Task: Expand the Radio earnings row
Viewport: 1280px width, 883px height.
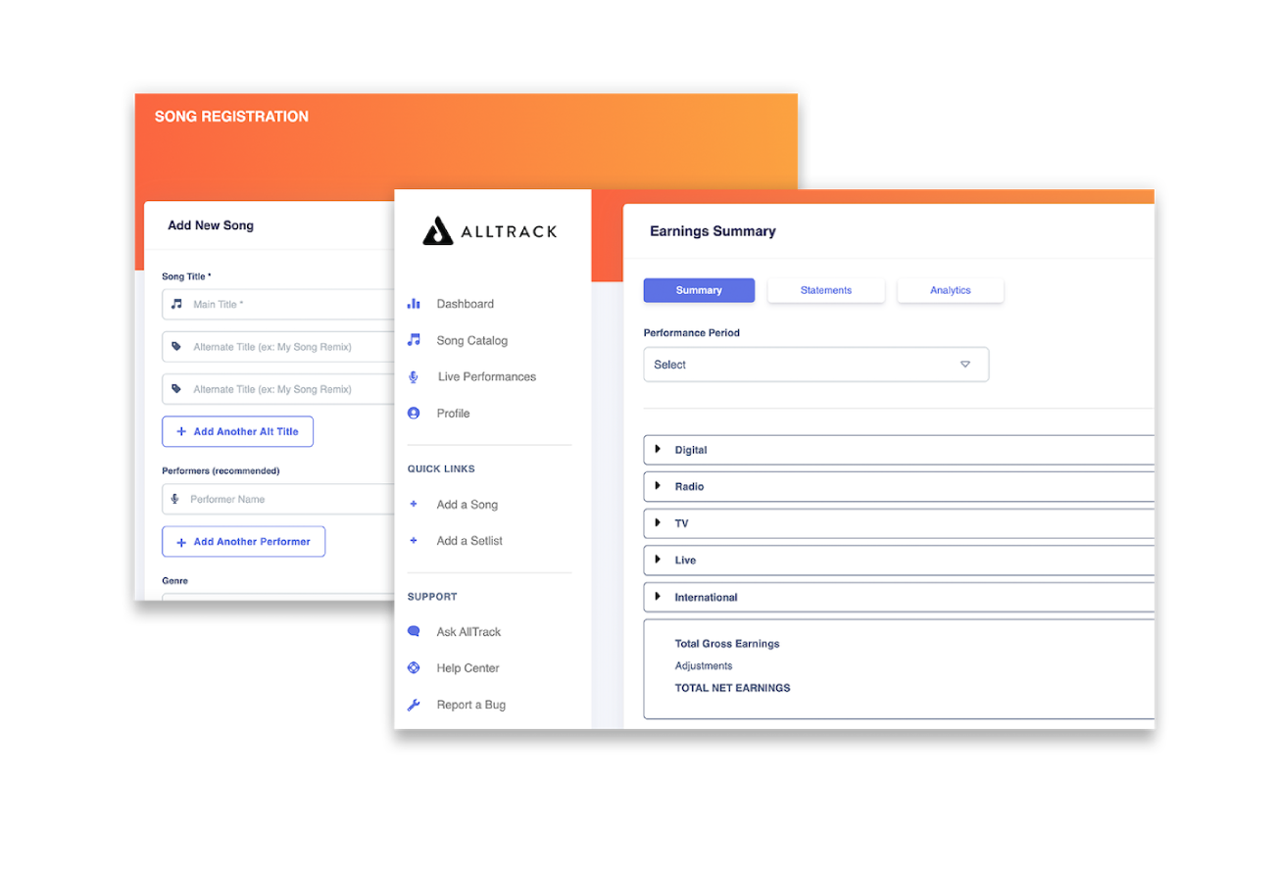Action: 659,486
